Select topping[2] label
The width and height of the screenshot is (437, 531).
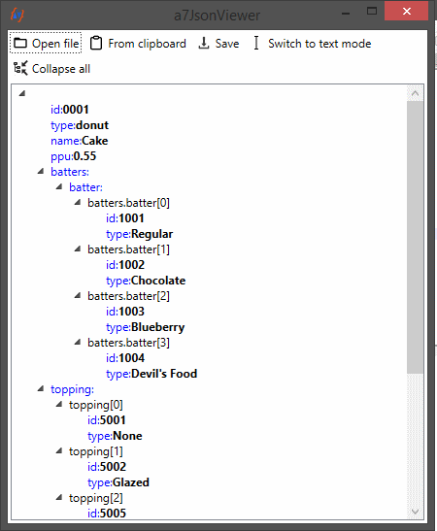coord(96,498)
